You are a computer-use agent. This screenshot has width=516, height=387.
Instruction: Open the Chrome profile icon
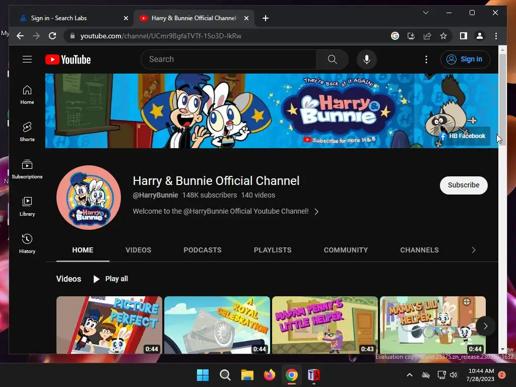pyautogui.click(x=480, y=36)
